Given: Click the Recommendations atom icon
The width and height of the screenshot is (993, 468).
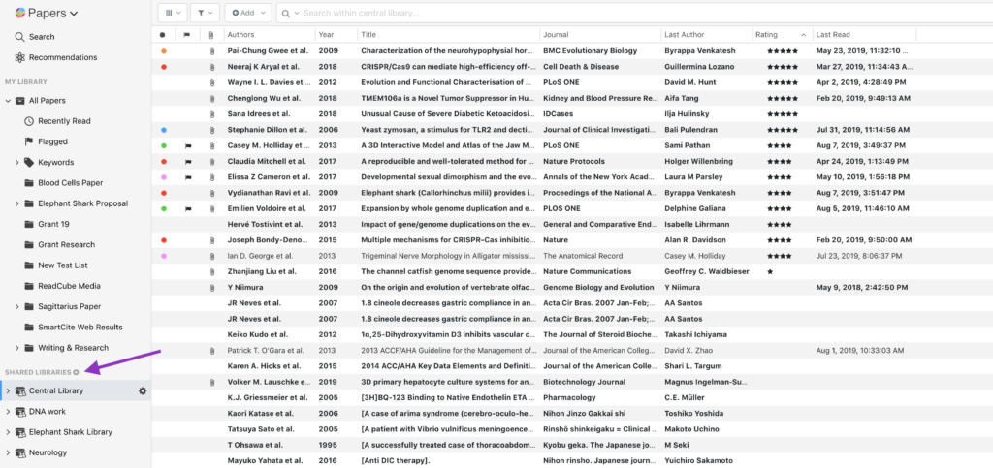Looking at the screenshot, I should tap(20, 57).
